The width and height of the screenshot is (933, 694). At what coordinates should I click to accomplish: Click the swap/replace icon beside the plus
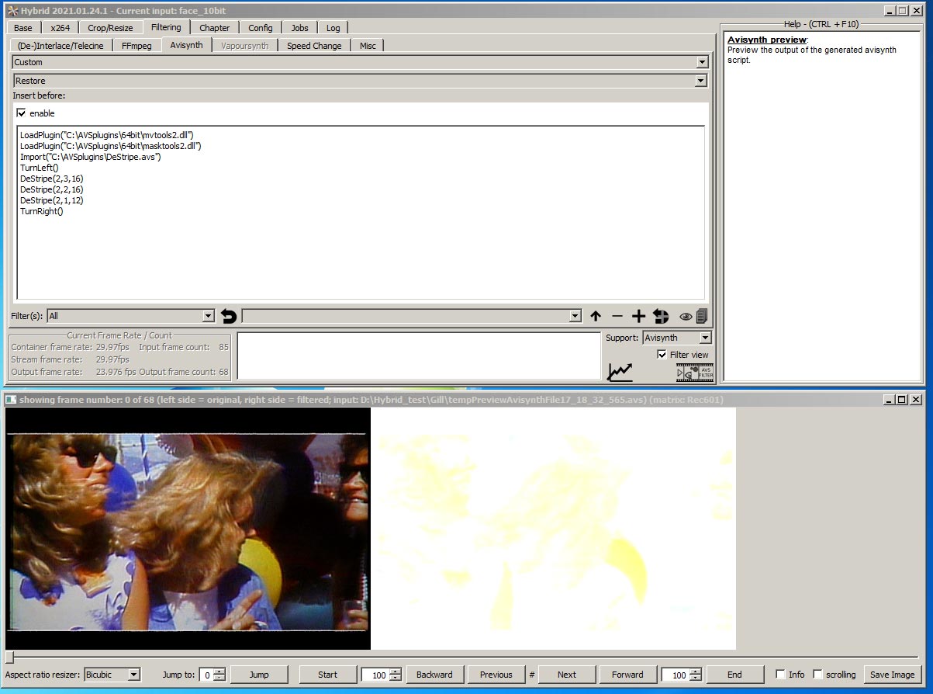661,316
